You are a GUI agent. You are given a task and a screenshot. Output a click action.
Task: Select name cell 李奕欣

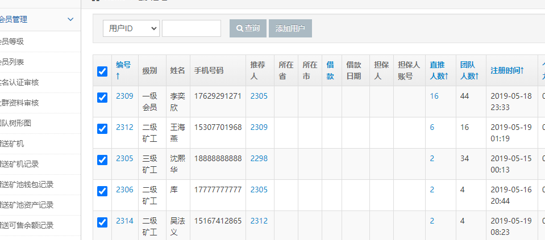pyautogui.click(x=178, y=102)
